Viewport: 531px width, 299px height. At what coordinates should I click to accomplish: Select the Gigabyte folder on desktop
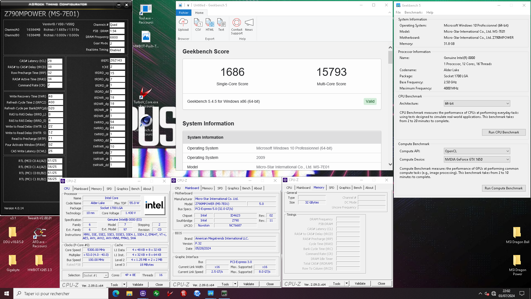13,263
